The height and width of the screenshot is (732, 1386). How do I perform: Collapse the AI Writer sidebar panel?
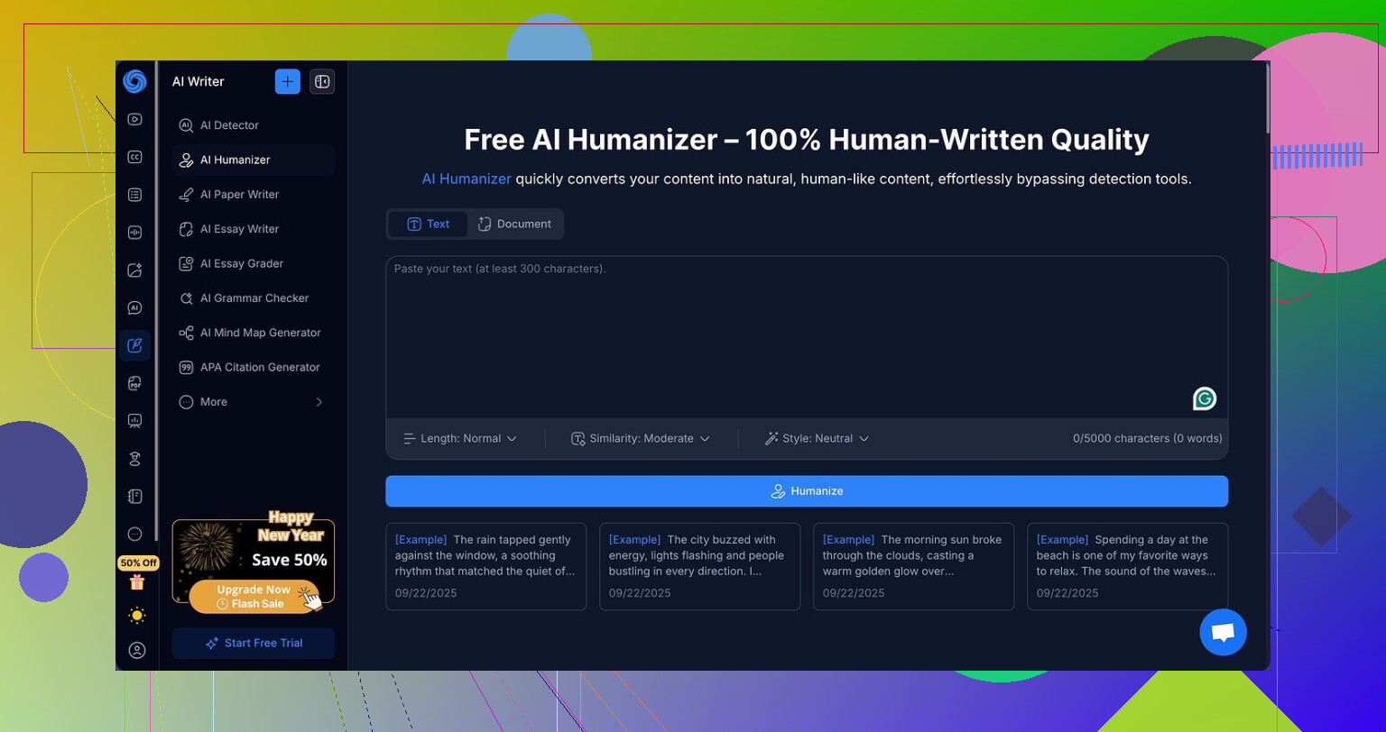322,81
